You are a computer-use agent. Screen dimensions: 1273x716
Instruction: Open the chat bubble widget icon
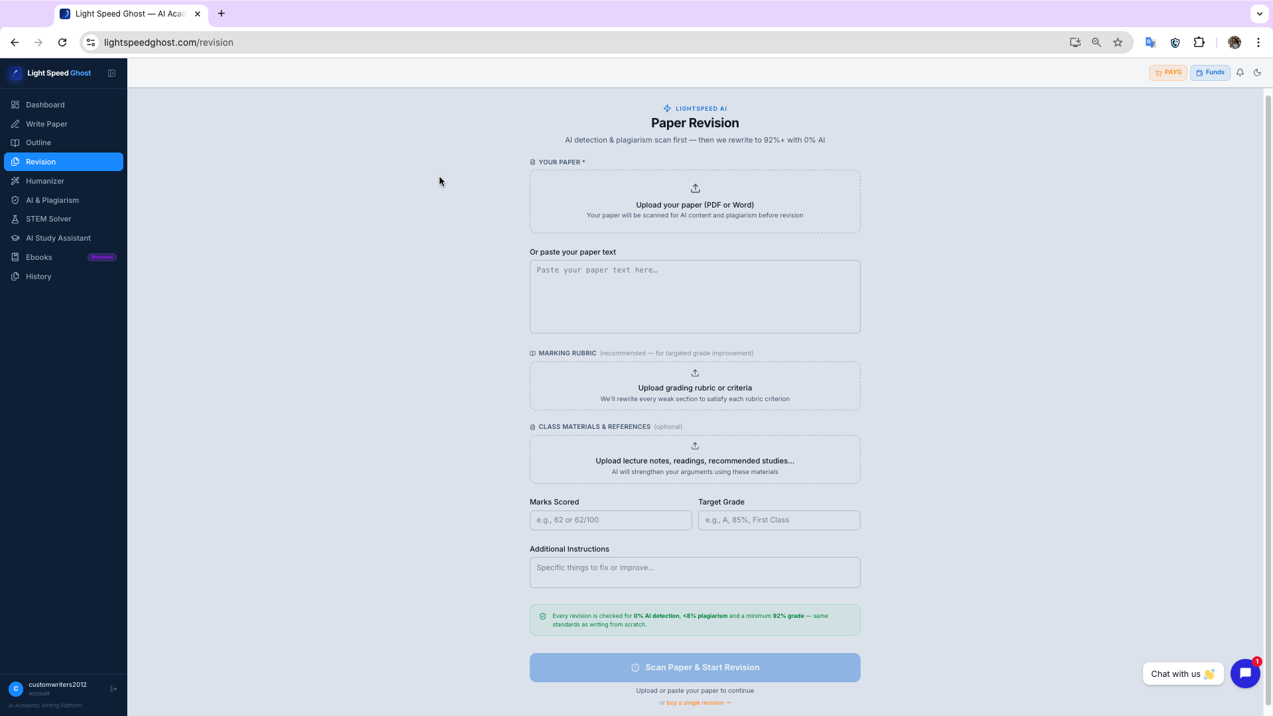1245,674
